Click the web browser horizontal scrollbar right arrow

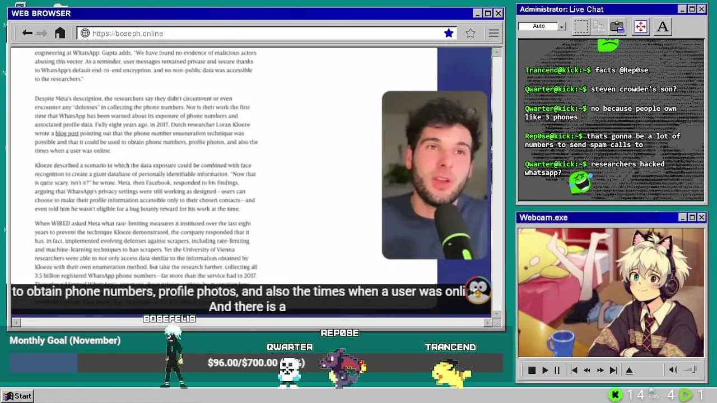[x=487, y=322]
